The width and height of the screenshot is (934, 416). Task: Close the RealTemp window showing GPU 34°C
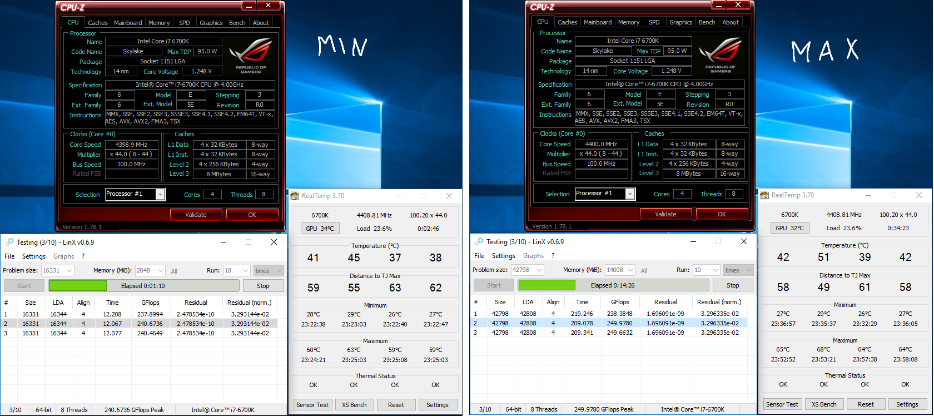(449, 196)
